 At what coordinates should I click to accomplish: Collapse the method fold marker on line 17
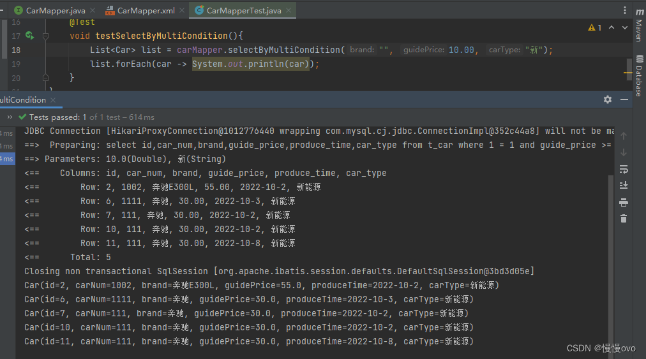(x=46, y=36)
